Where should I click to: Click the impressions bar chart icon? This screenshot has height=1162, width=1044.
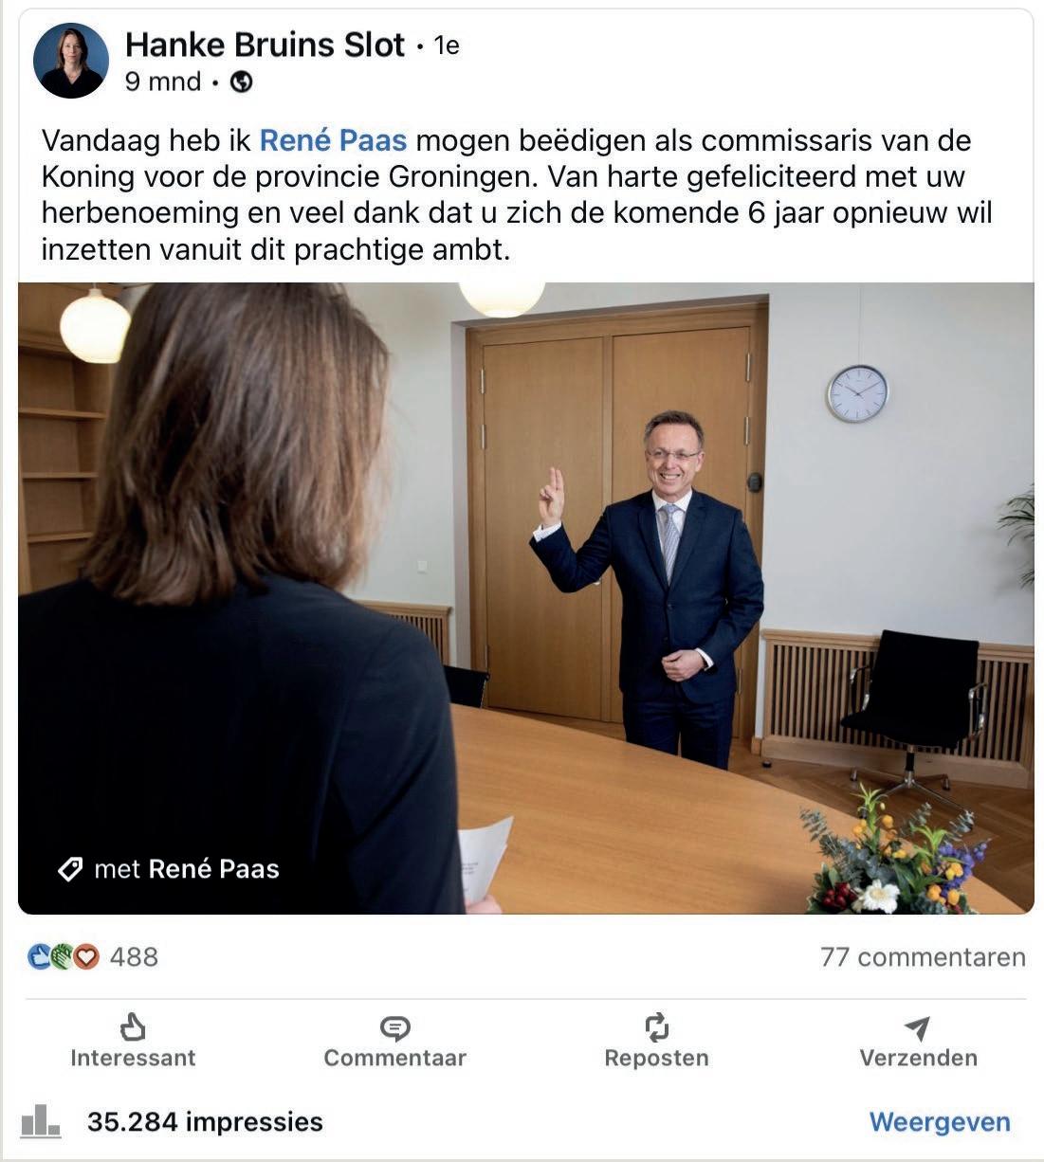[x=41, y=1121]
